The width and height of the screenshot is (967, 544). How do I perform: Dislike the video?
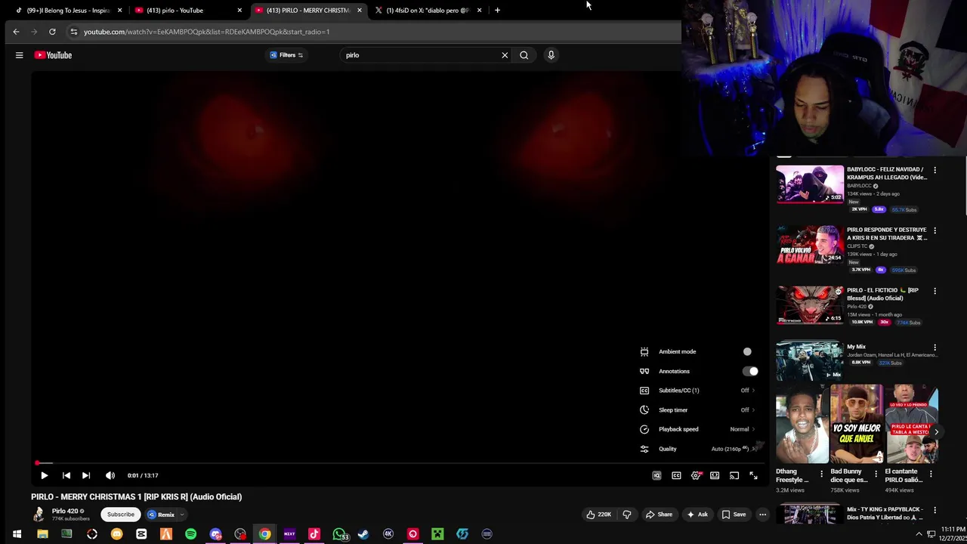point(626,515)
